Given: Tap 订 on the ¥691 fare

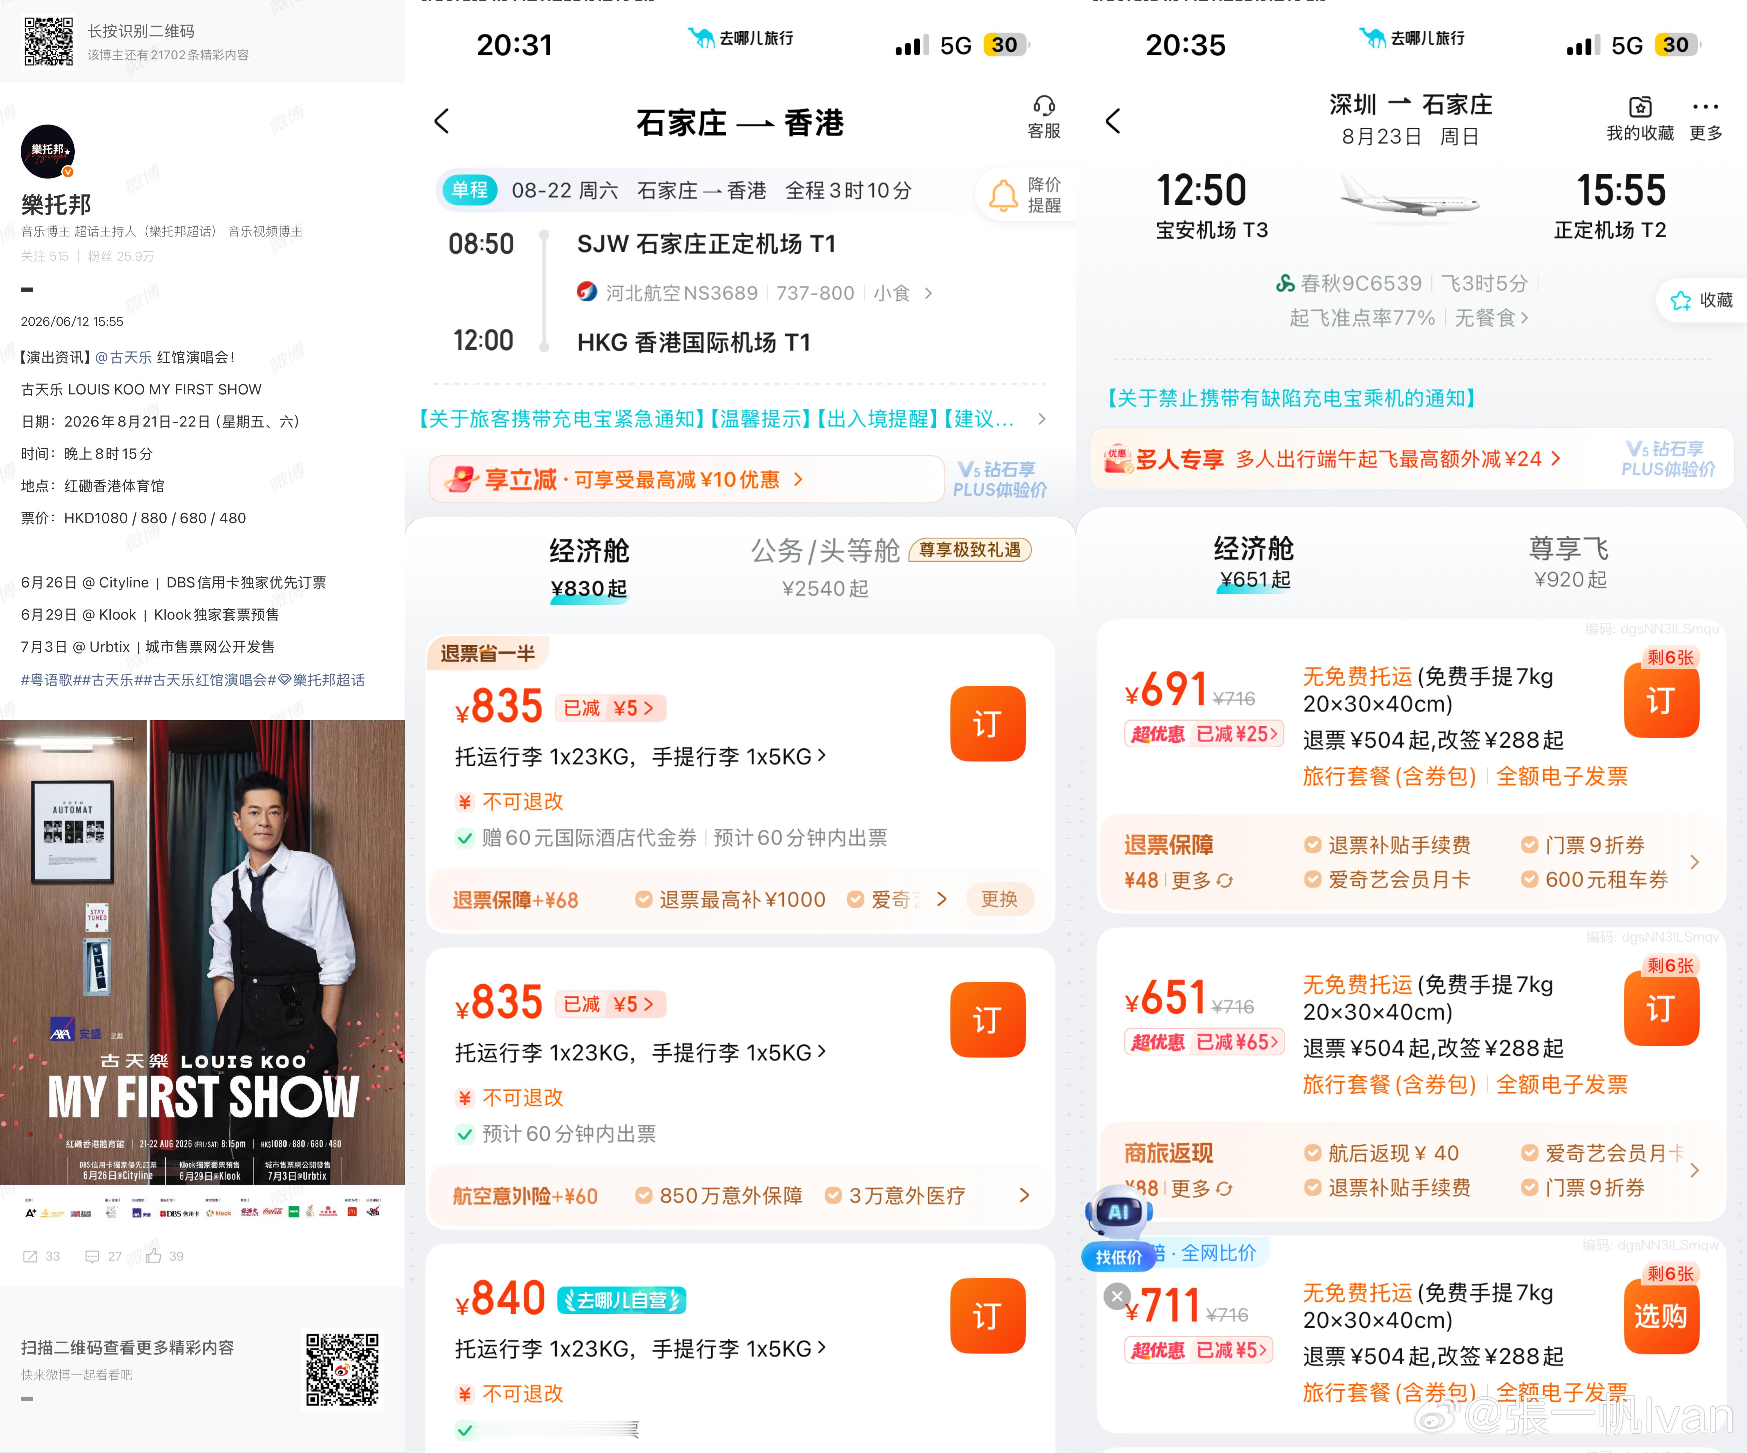Looking at the screenshot, I should click(1661, 700).
